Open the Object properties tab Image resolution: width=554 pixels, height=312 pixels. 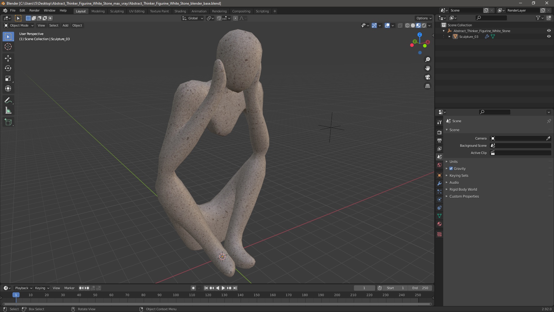[439, 175]
